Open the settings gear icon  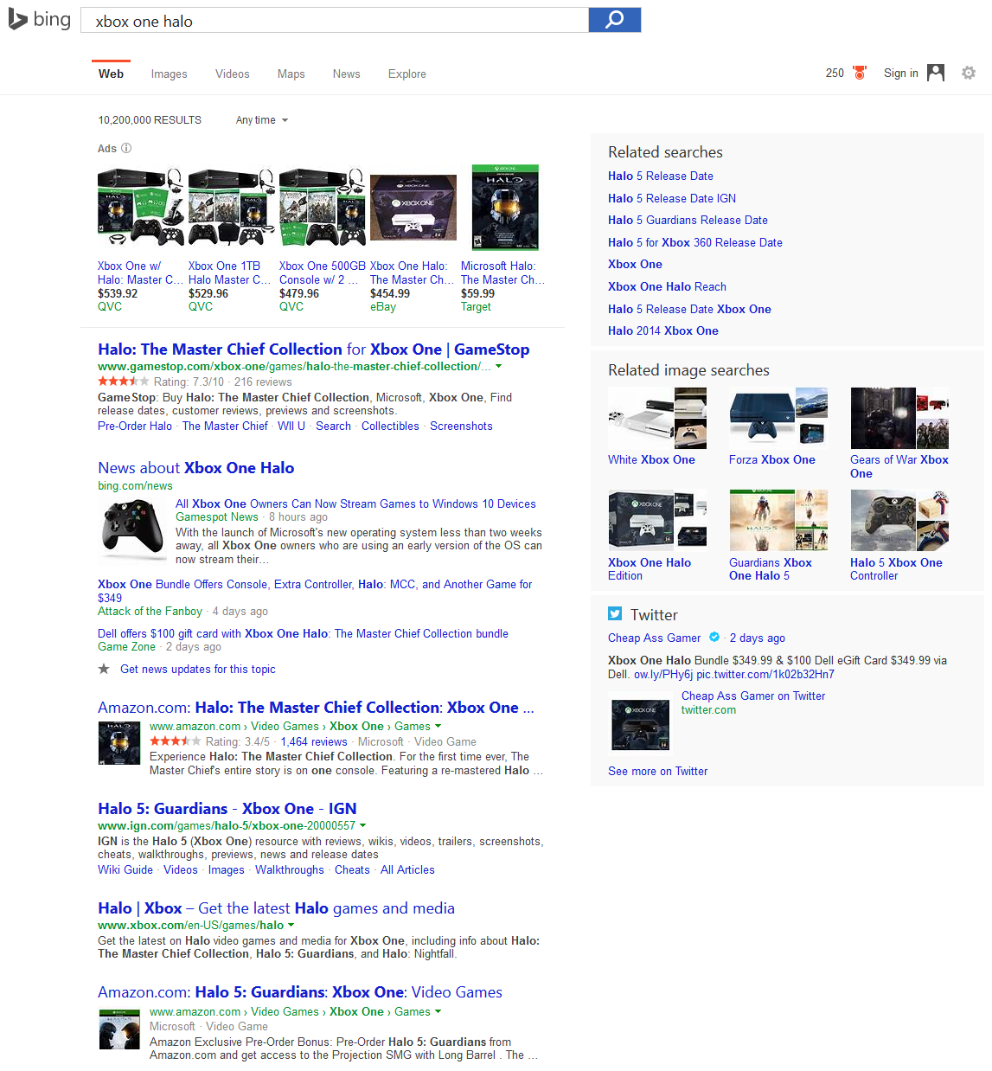pos(969,74)
